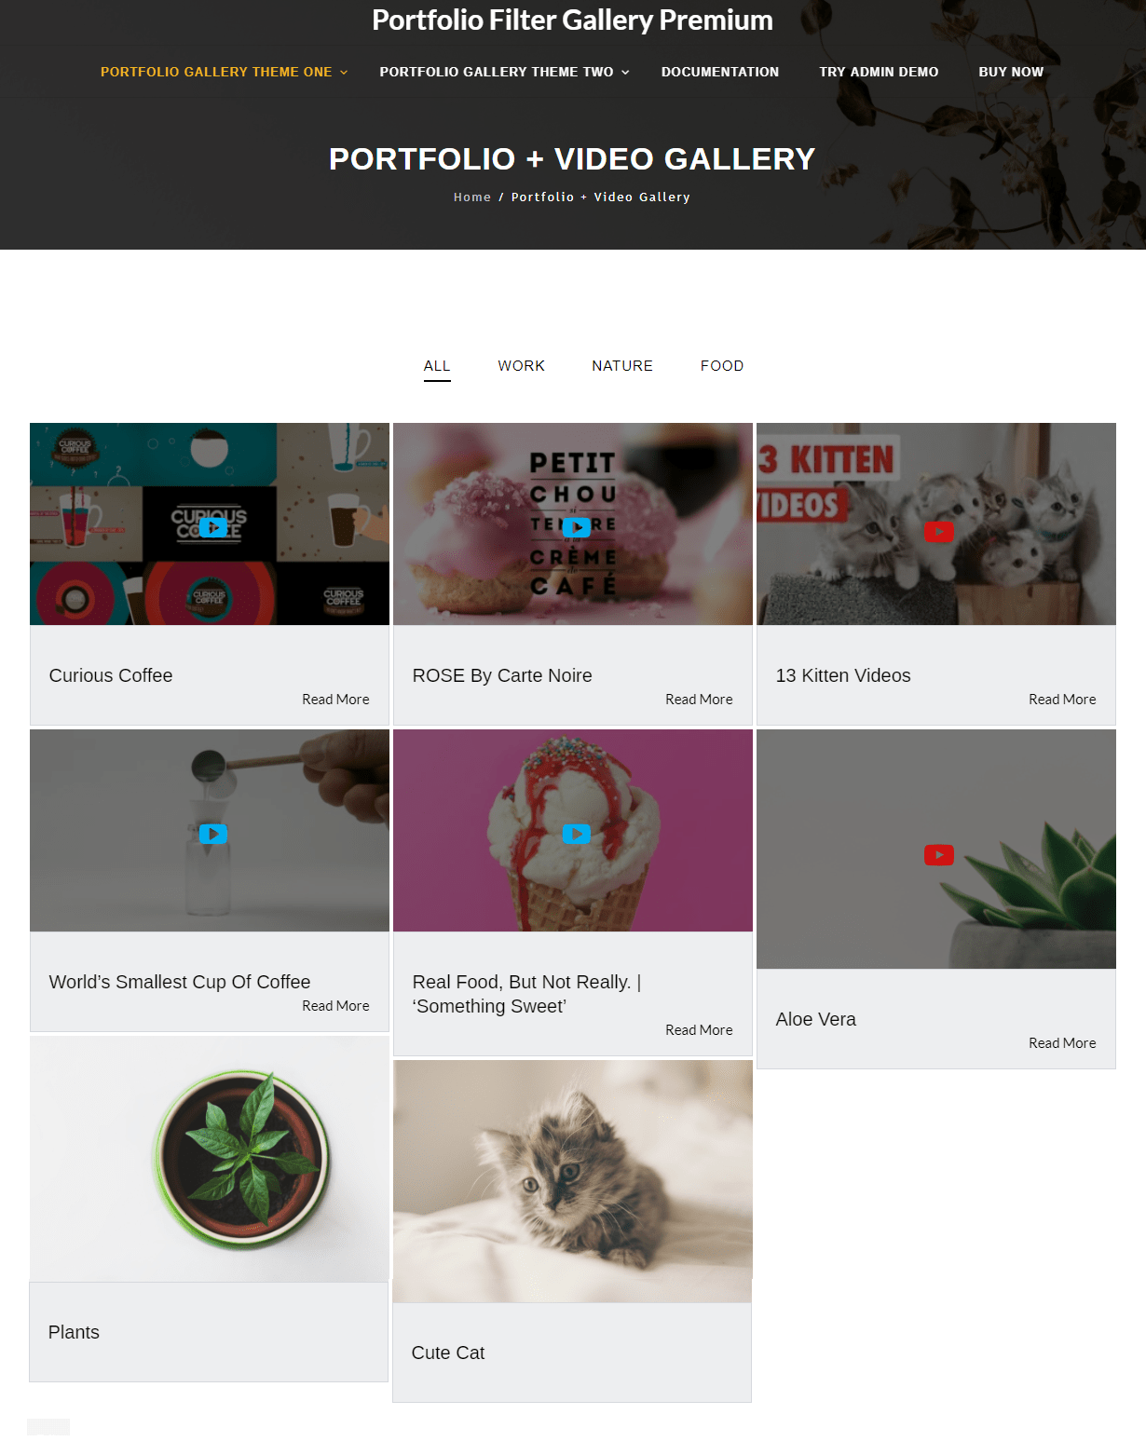Expand Portfolio Gallery Theme One dropdown
The width and height of the screenshot is (1146, 1455).
pyautogui.click(x=225, y=72)
